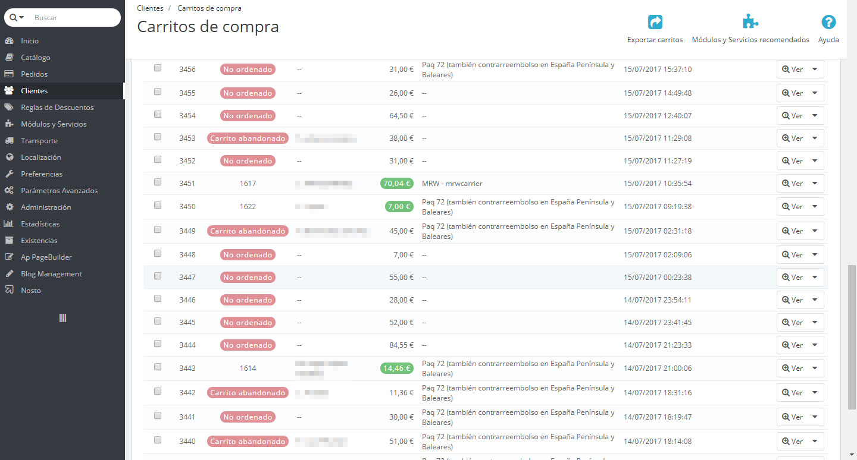Select checkbox for cart 3440
857x460 pixels.
tap(158, 440)
